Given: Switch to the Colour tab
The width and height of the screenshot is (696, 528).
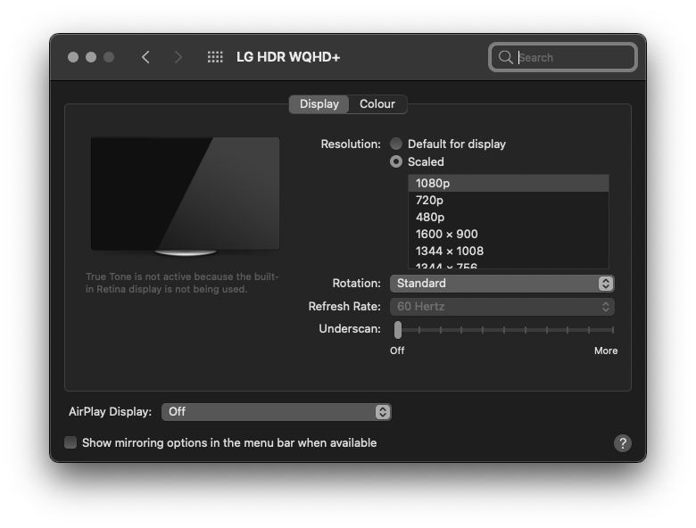Looking at the screenshot, I should (377, 103).
